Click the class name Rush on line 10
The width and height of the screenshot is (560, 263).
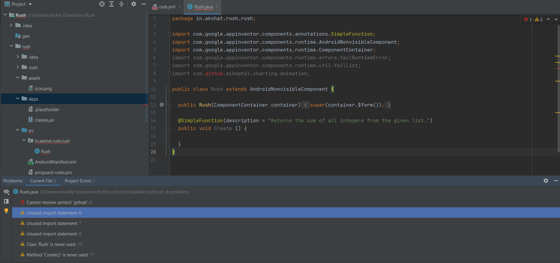click(x=217, y=89)
